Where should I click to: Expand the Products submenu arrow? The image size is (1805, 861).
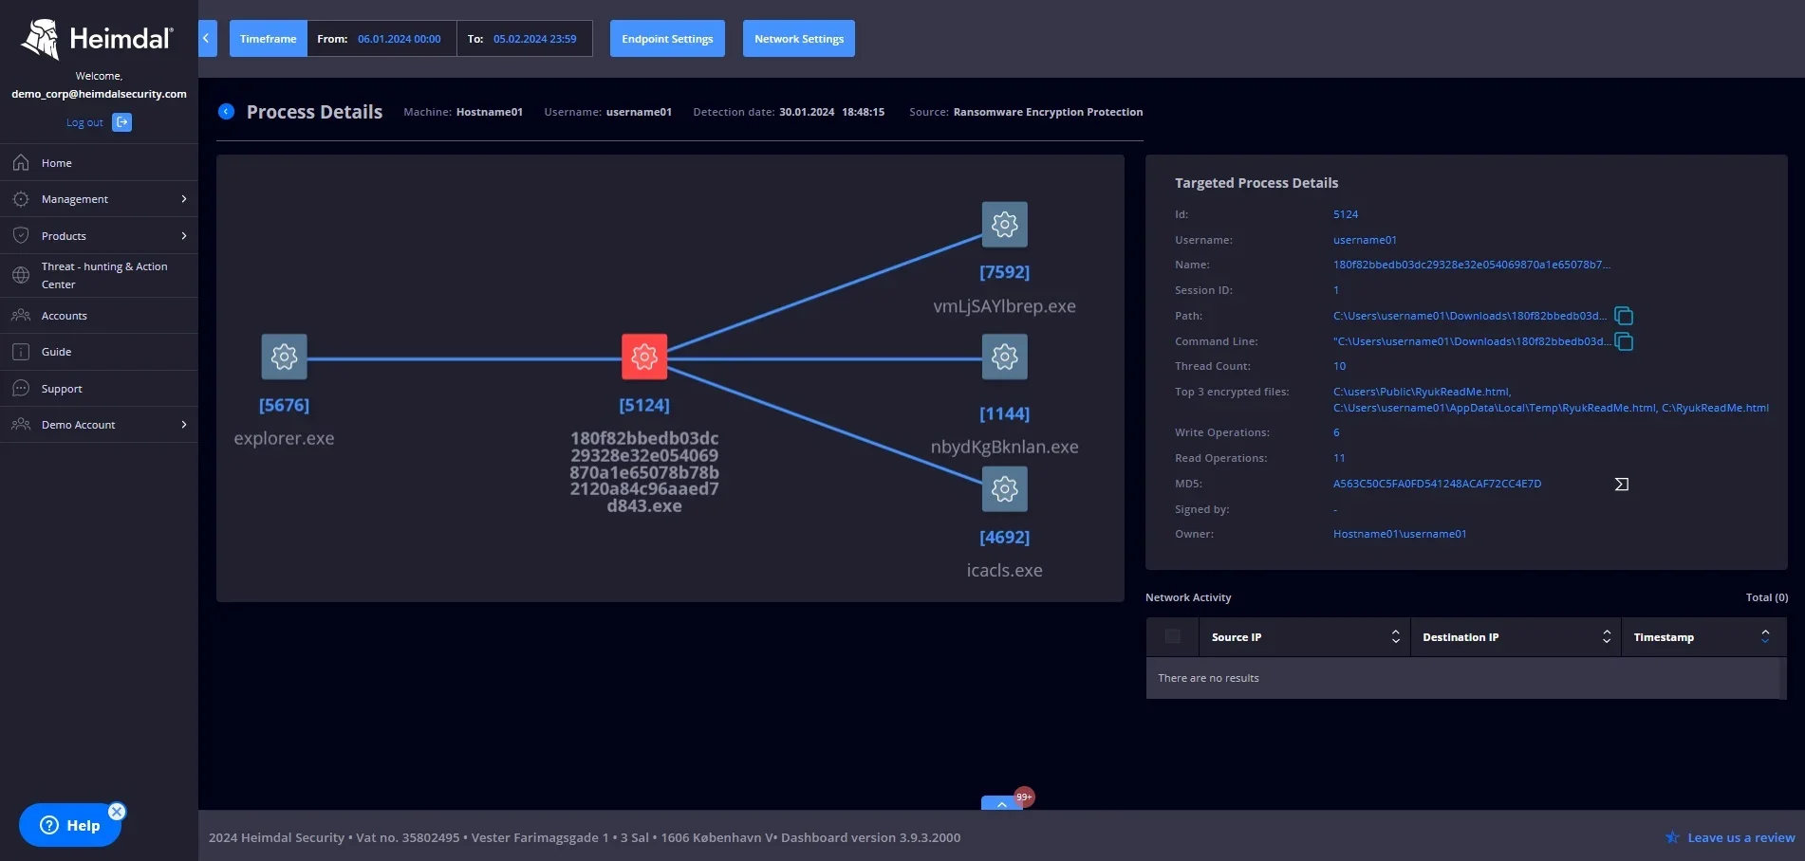[x=184, y=236]
